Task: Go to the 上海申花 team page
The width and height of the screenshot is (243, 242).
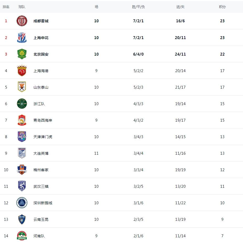Action: [x=41, y=38]
